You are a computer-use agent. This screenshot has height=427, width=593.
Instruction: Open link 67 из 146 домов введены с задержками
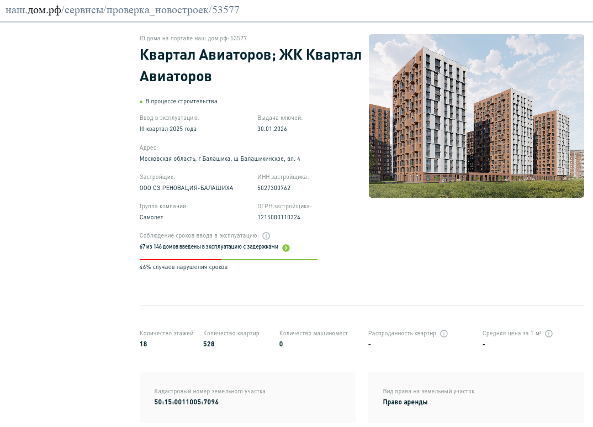[209, 246]
